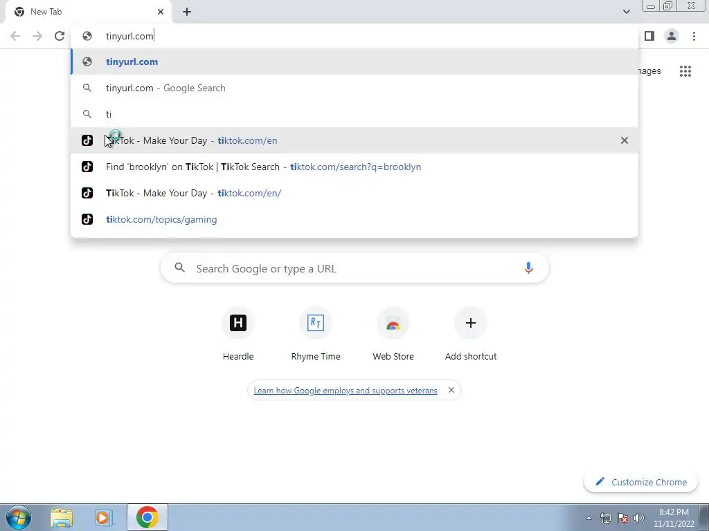Click the Search Google or type a URL box
This screenshot has height=531, width=709.
click(x=354, y=268)
